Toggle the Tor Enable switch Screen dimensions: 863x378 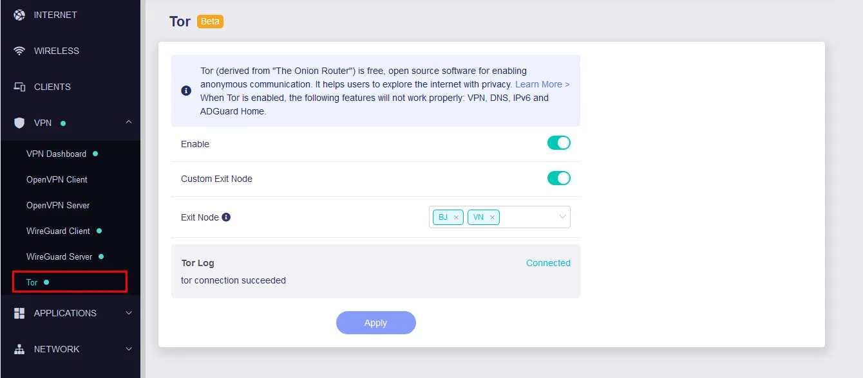point(558,143)
